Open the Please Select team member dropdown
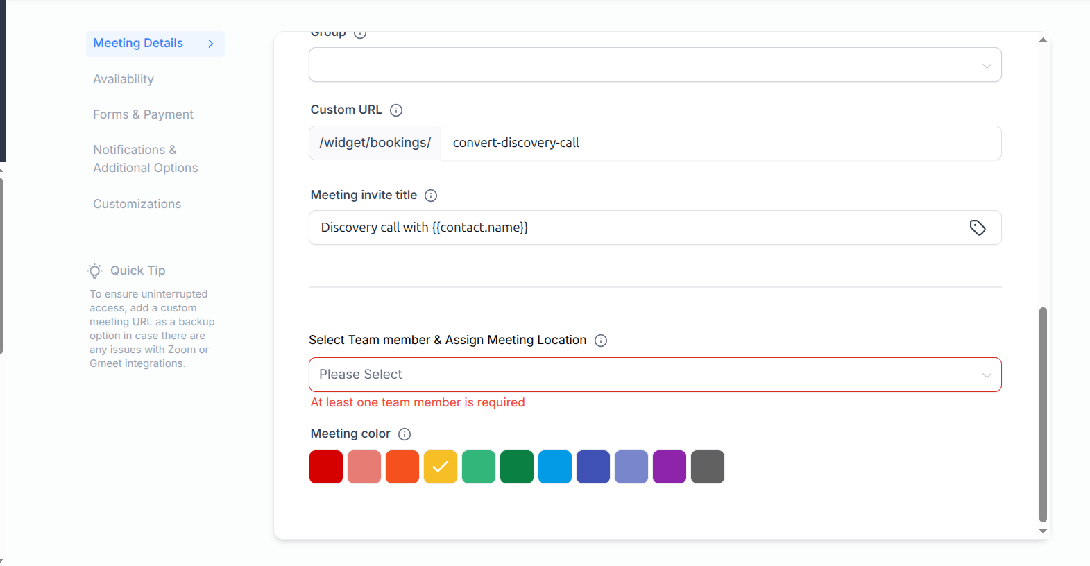 tap(654, 375)
